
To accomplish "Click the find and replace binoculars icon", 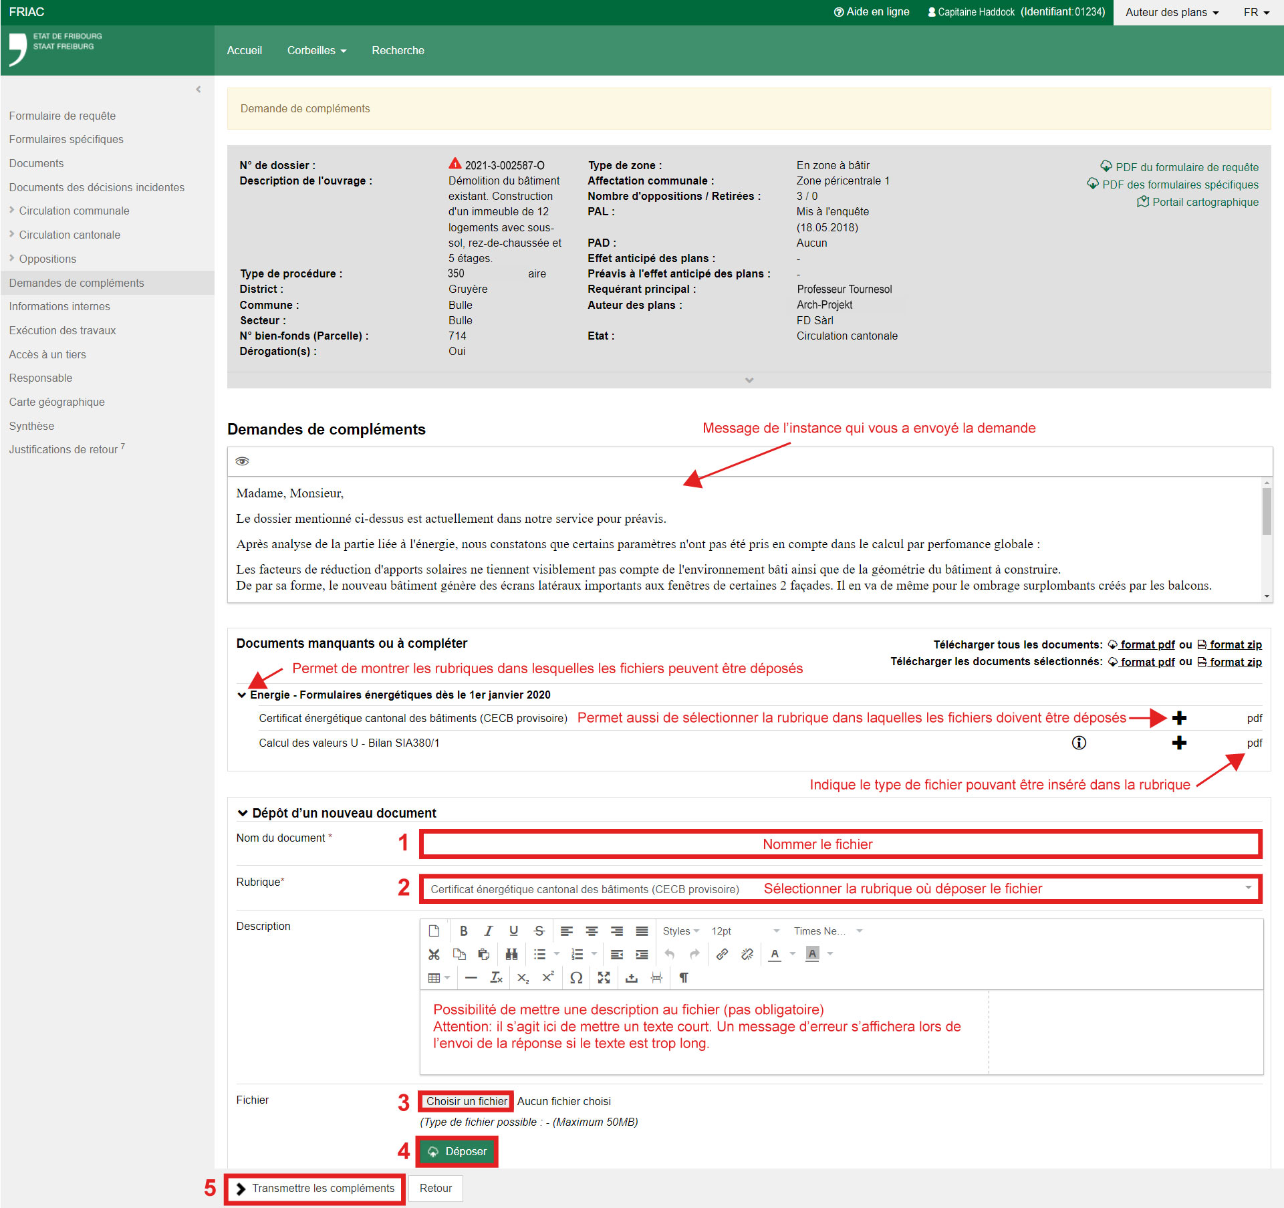I will (x=511, y=954).
